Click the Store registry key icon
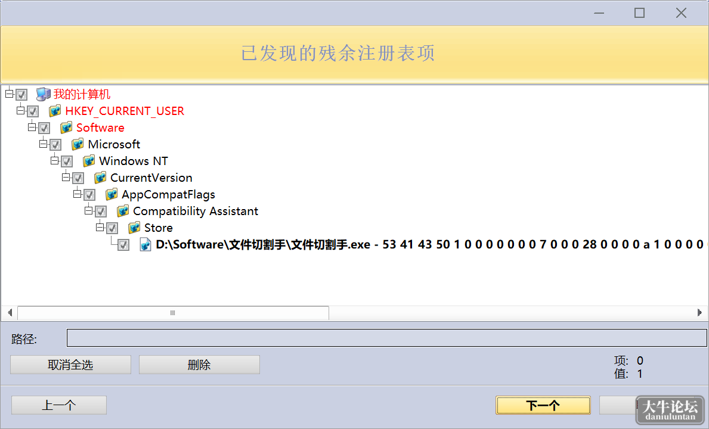Image resolution: width=709 pixels, height=429 pixels. (x=134, y=228)
